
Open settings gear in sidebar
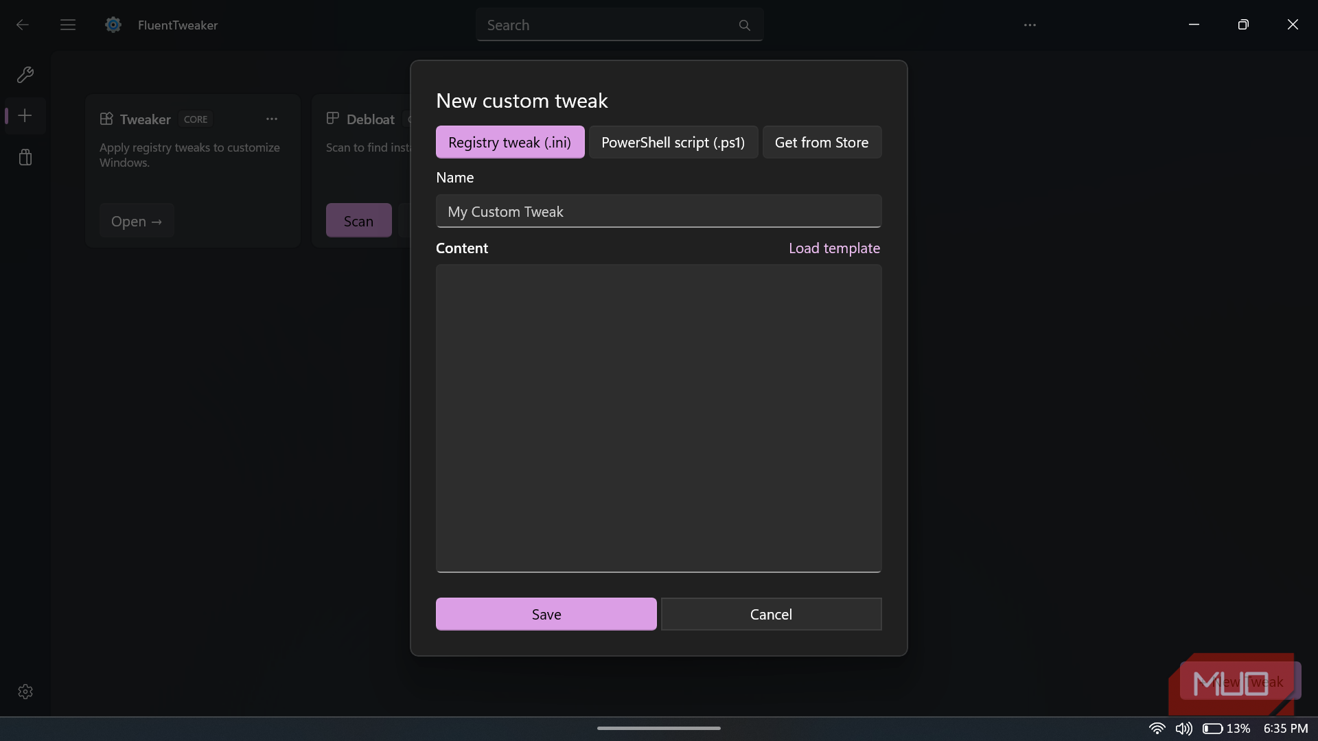[x=25, y=692]
